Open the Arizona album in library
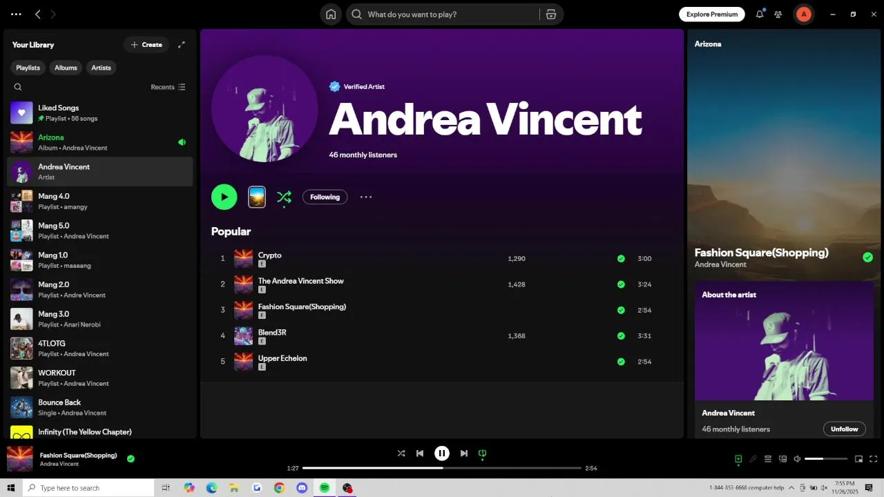The height and width of the screenshot is (497, 884). coord(100,142)
